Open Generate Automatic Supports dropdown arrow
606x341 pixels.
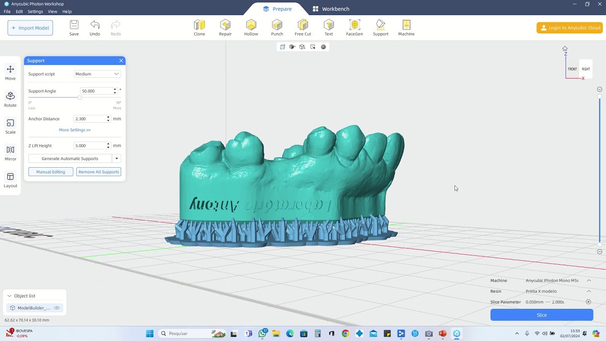click(116, 159)
